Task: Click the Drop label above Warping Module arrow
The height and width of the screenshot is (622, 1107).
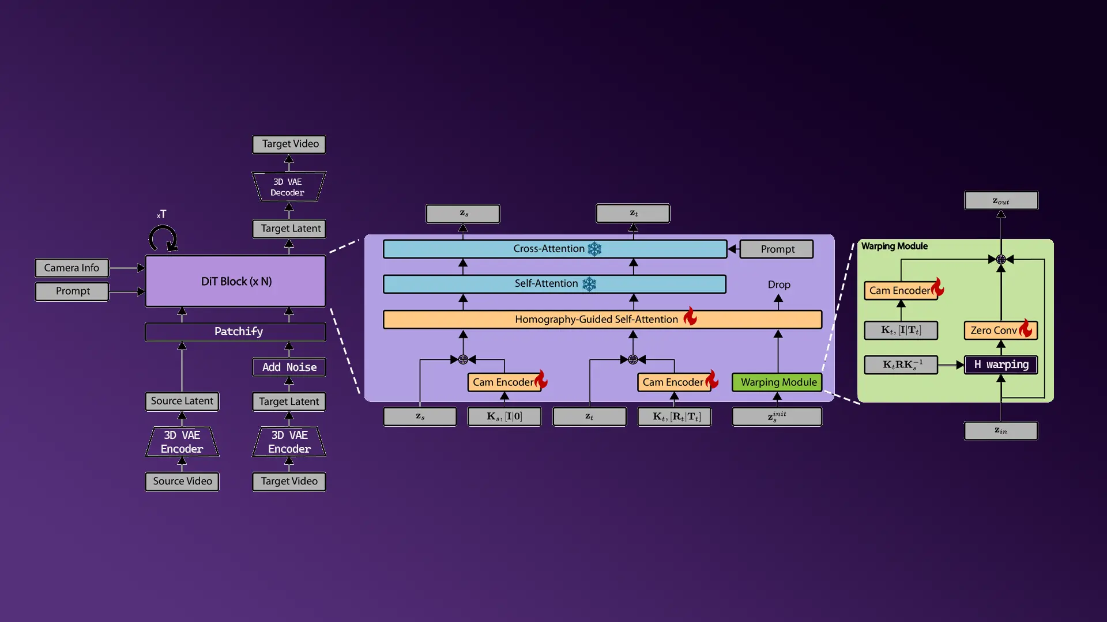Action: coord(778,285)
